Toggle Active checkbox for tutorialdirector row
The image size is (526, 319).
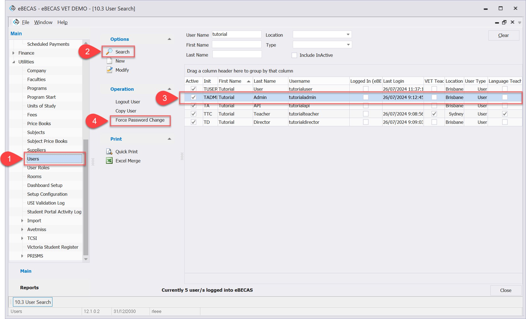[193, 122]
